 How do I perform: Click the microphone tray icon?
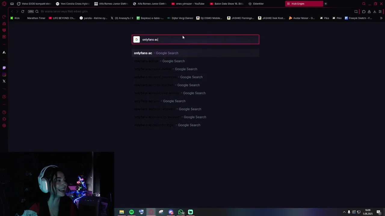[349, 212]
